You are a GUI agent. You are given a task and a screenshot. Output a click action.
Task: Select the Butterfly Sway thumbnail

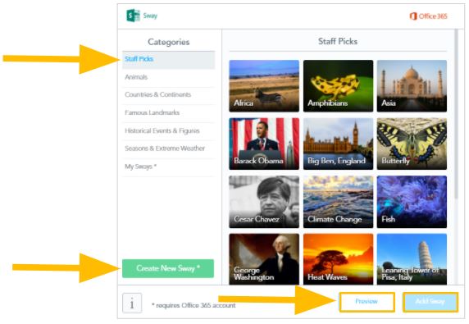pyautogui.click(x=412, y=144)
